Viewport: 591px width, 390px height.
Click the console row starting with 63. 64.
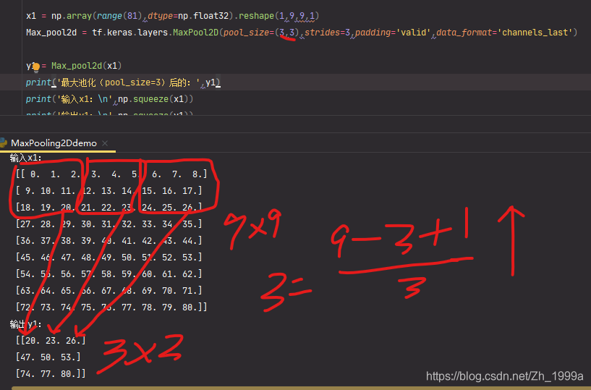(109, 290)
